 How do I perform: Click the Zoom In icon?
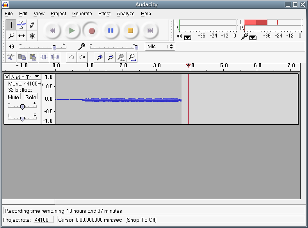(100, 57)
